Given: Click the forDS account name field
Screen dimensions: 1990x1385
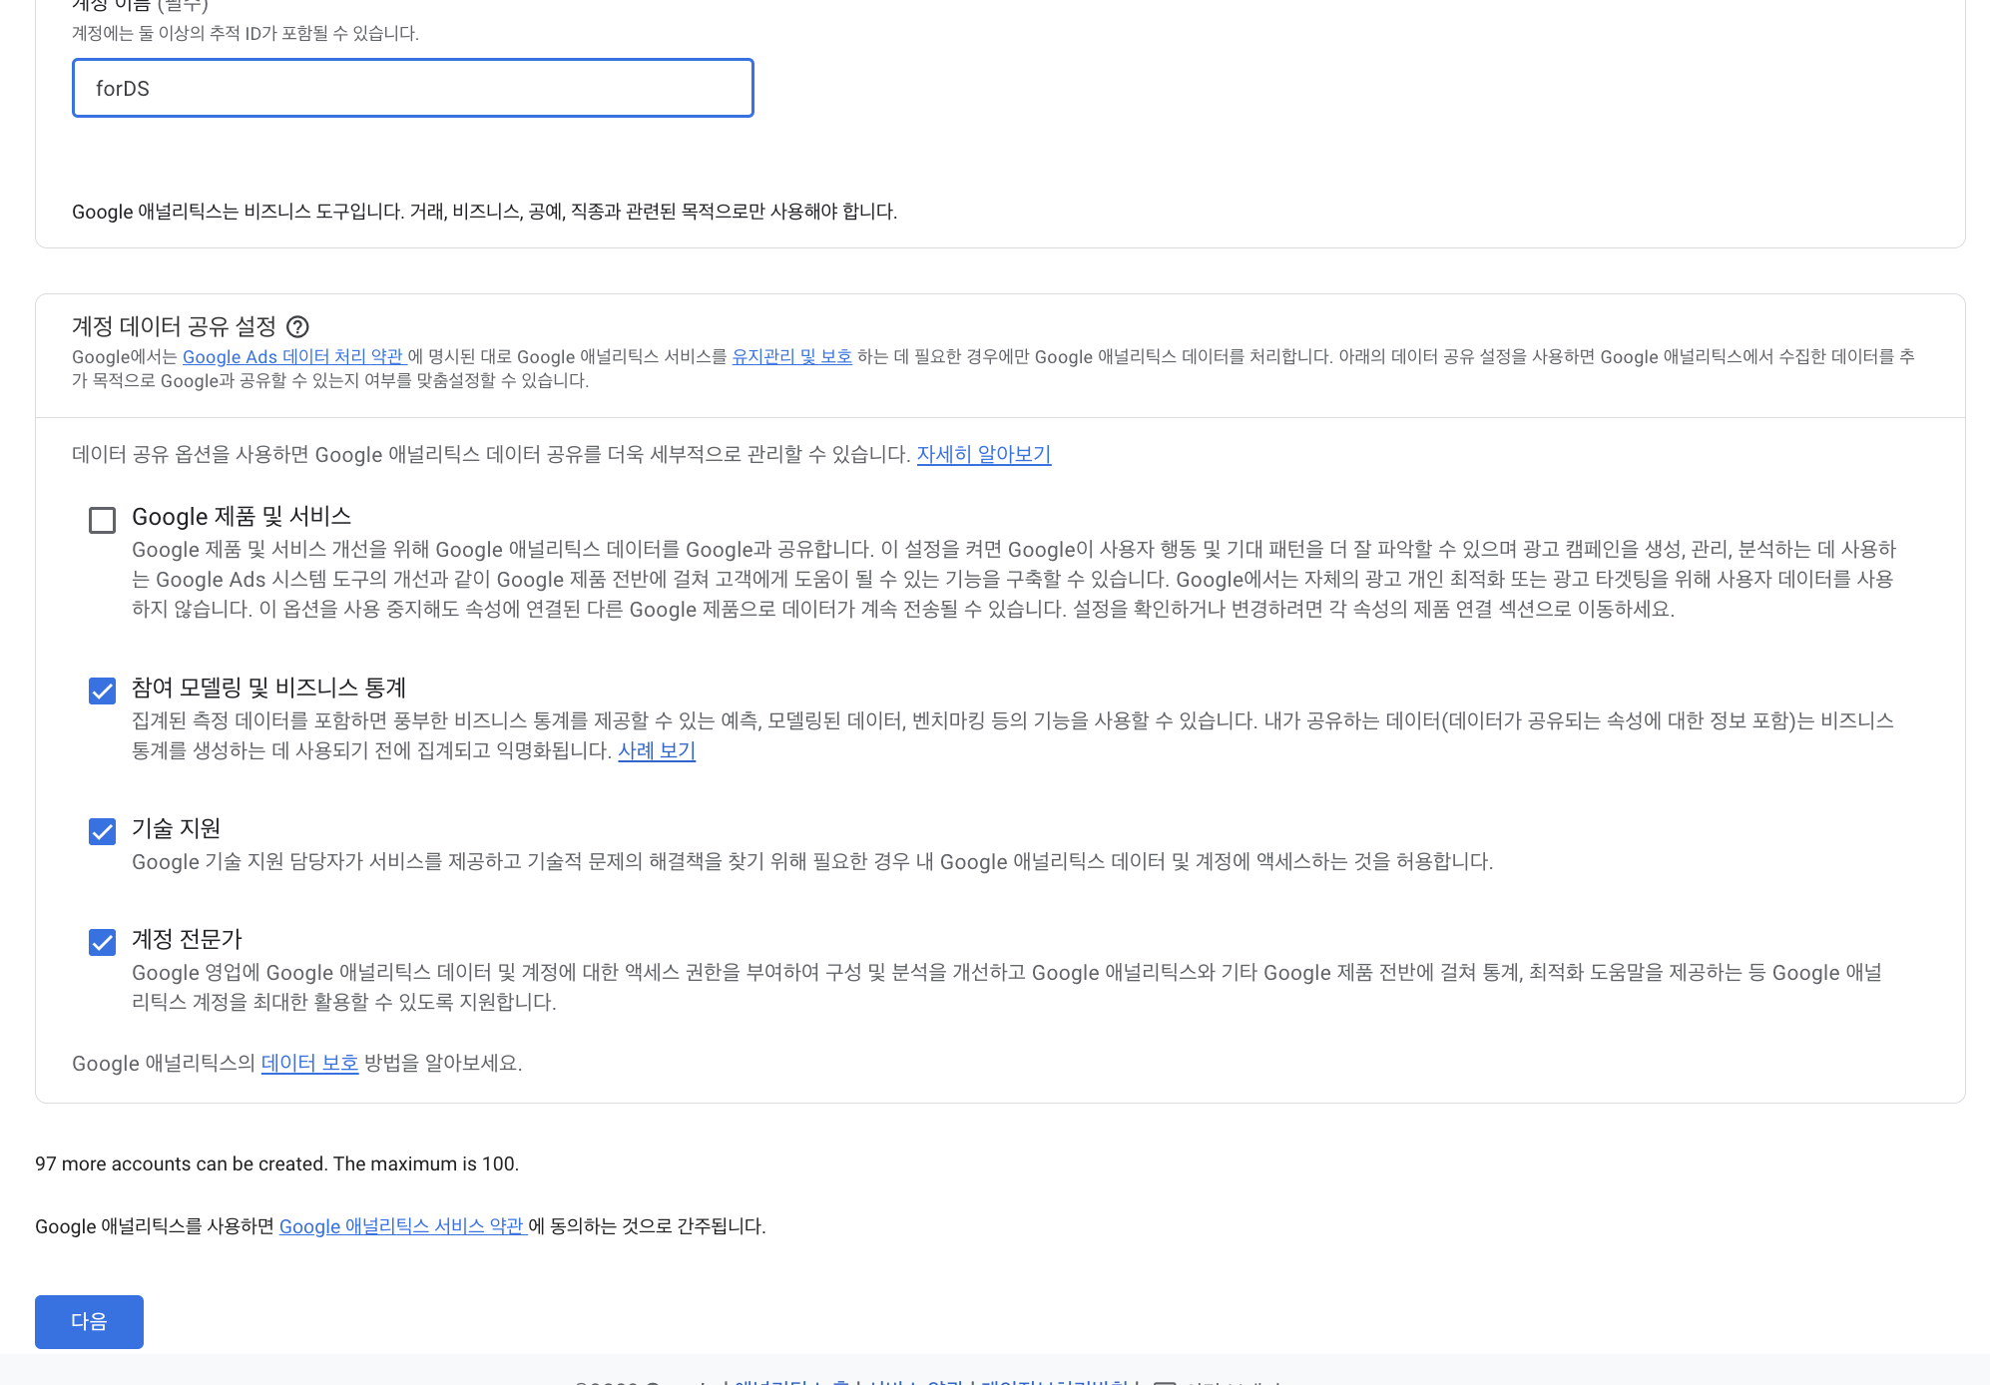Looking at the screenshot, I should coord(412,88).
